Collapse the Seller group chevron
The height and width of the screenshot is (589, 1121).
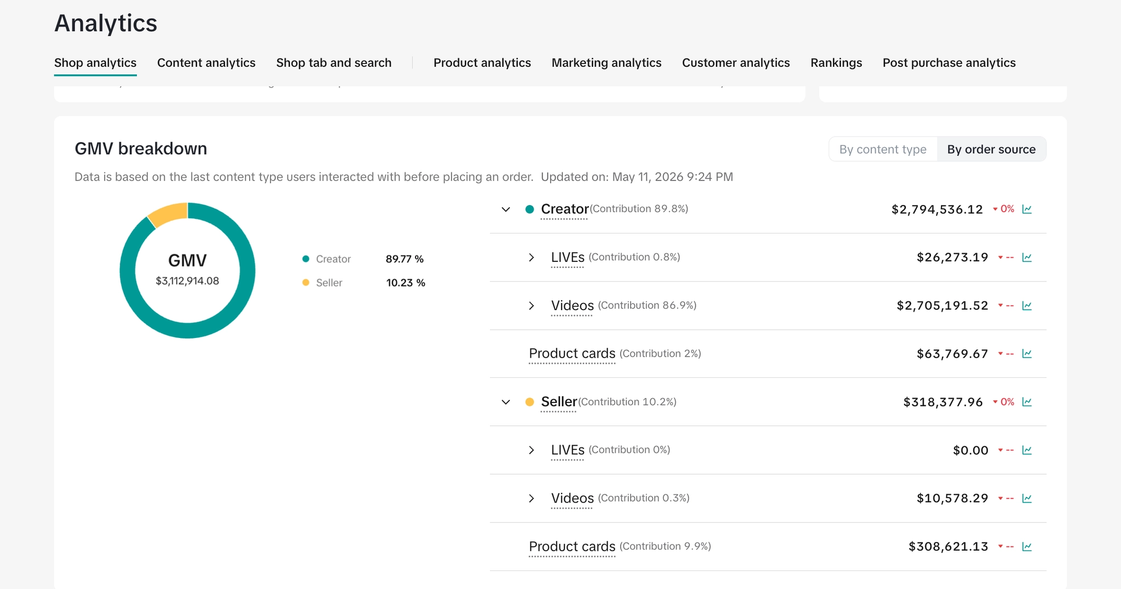click(506, 402)
